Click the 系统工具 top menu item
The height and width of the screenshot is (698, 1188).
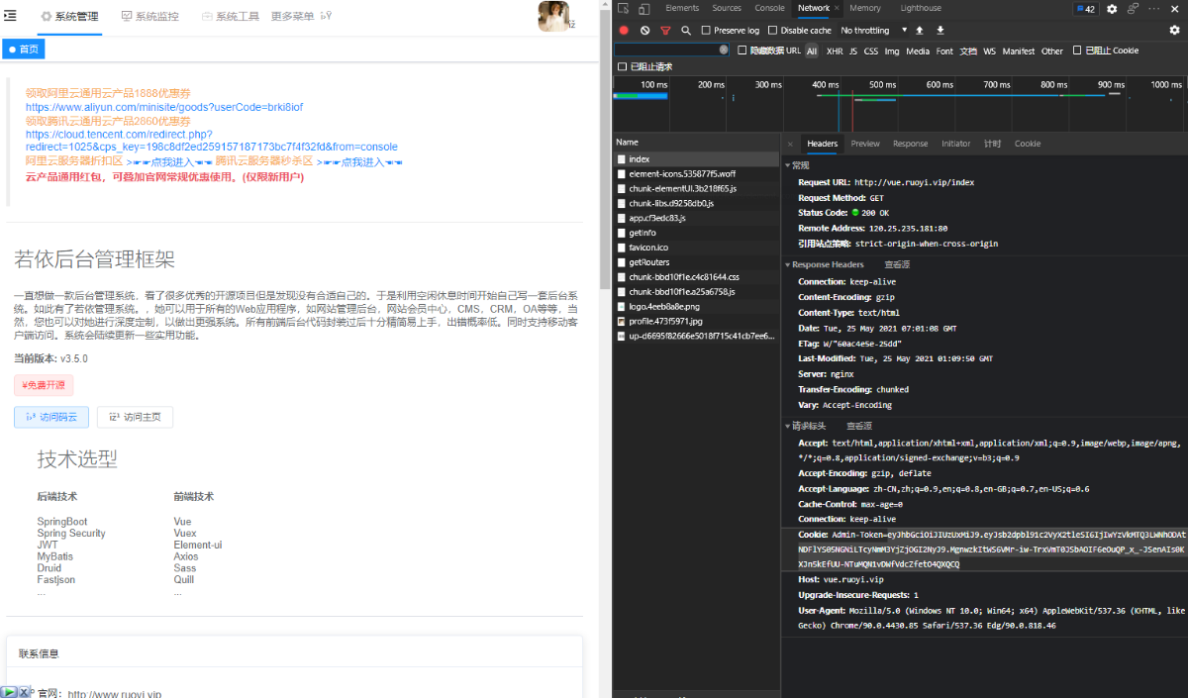tap(230, 17)
